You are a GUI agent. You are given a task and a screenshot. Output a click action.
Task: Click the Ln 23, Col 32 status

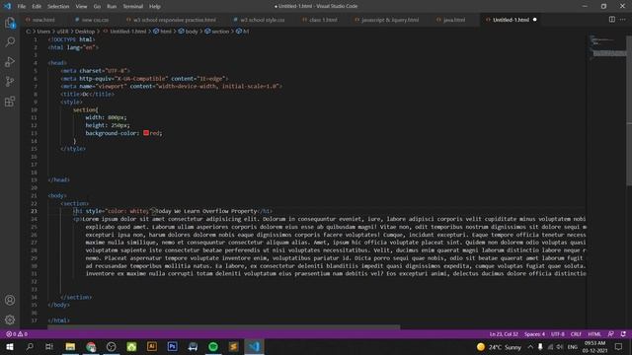[504, 334]
